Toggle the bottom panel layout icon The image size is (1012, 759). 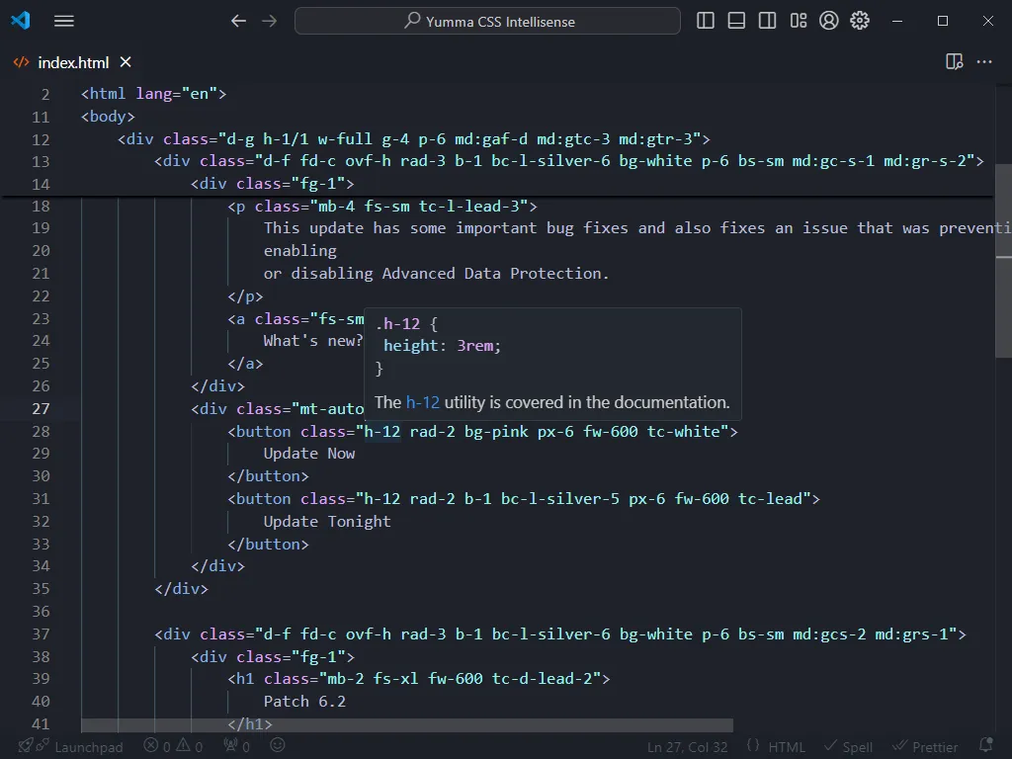click(736, 22)
